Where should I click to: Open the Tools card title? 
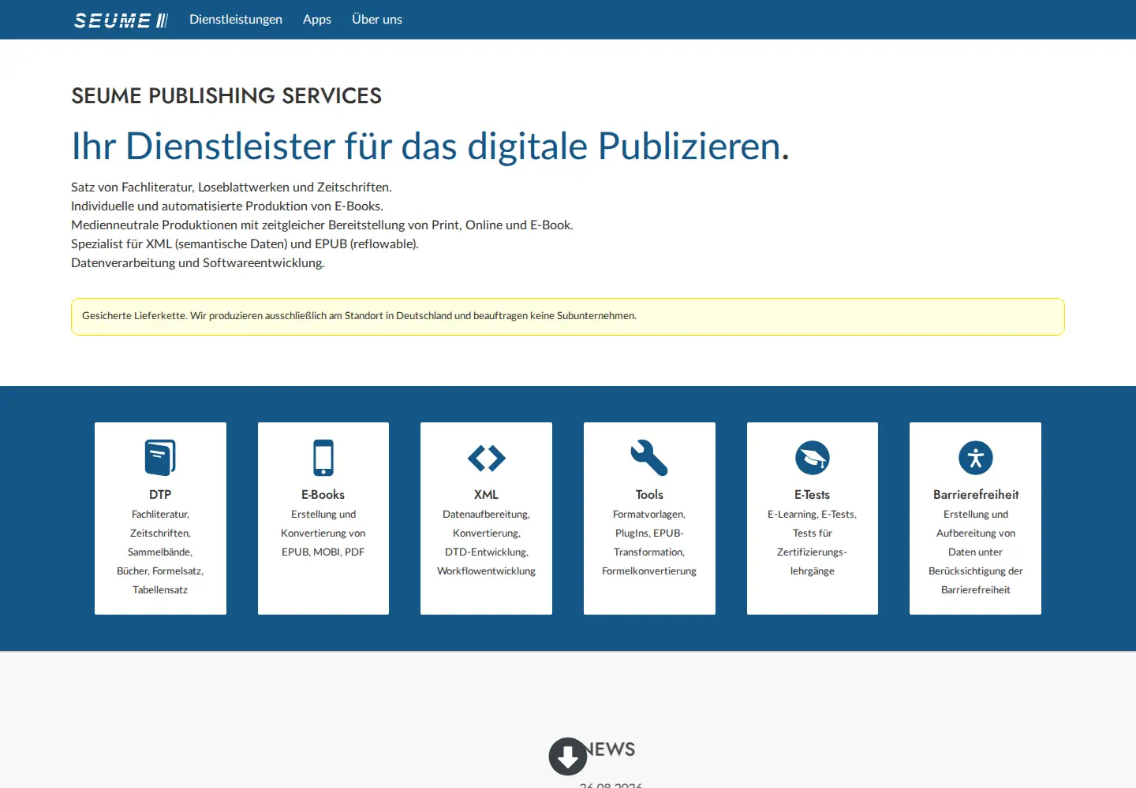[x=649, y=495]
